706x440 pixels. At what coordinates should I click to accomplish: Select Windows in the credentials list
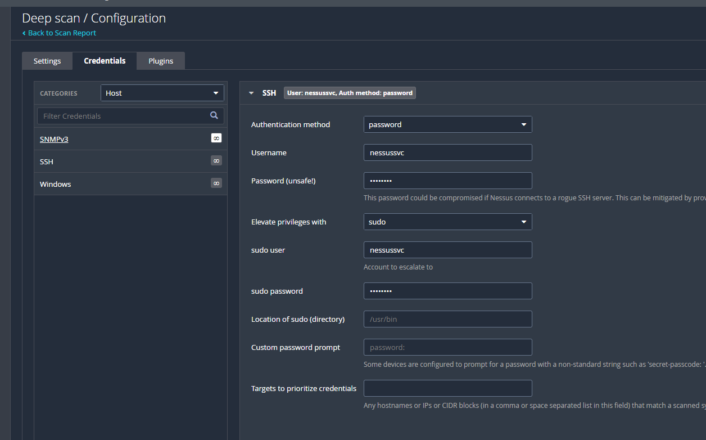tap(55, 184)
